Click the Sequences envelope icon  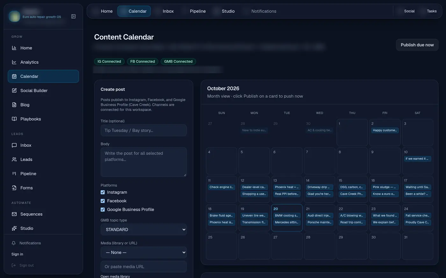tap(14, 214)
